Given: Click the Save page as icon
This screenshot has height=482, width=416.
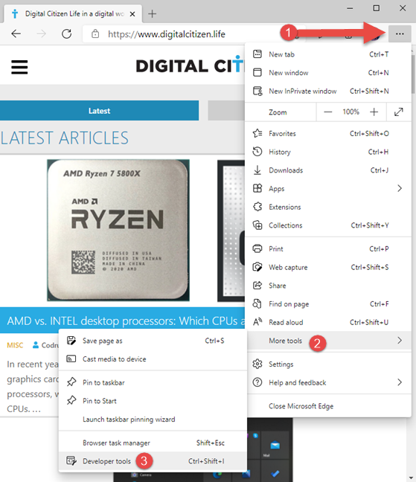Looking at the screenshot, I should [x=71, y=341].
